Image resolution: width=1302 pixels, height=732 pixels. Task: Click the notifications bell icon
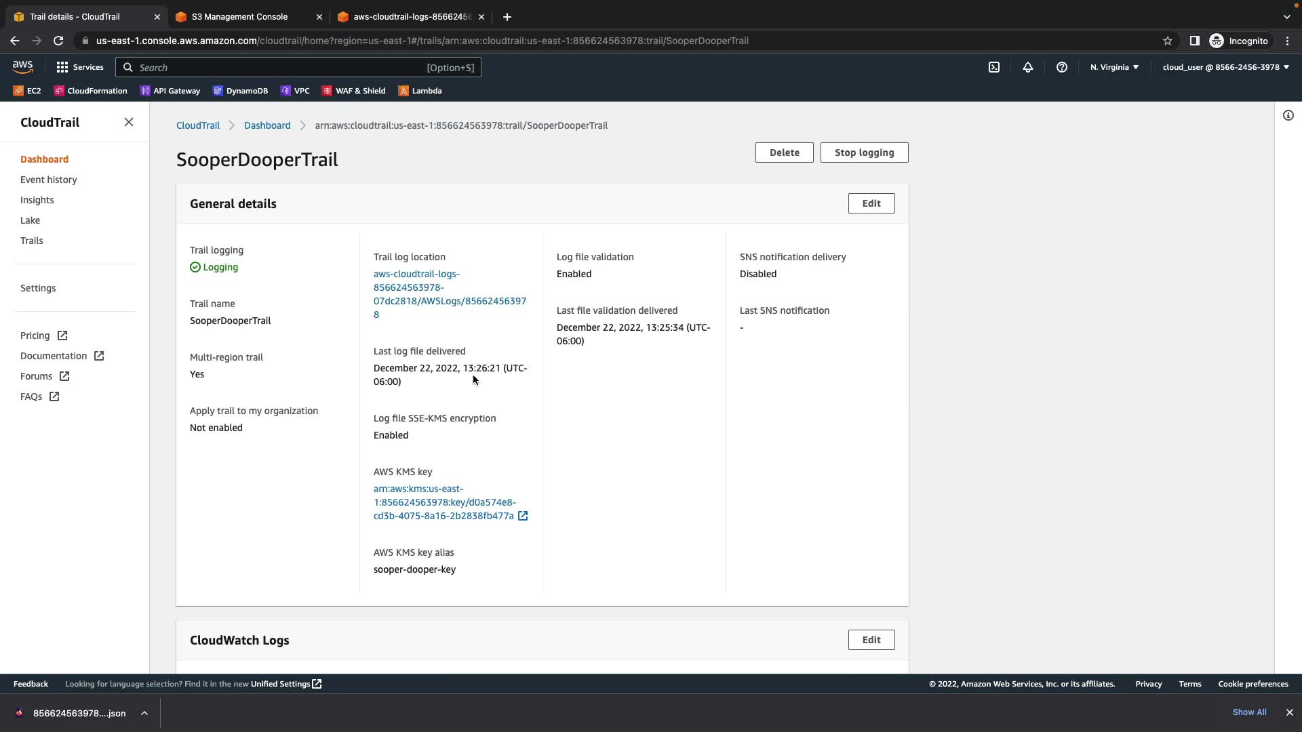coord(1027,67)
